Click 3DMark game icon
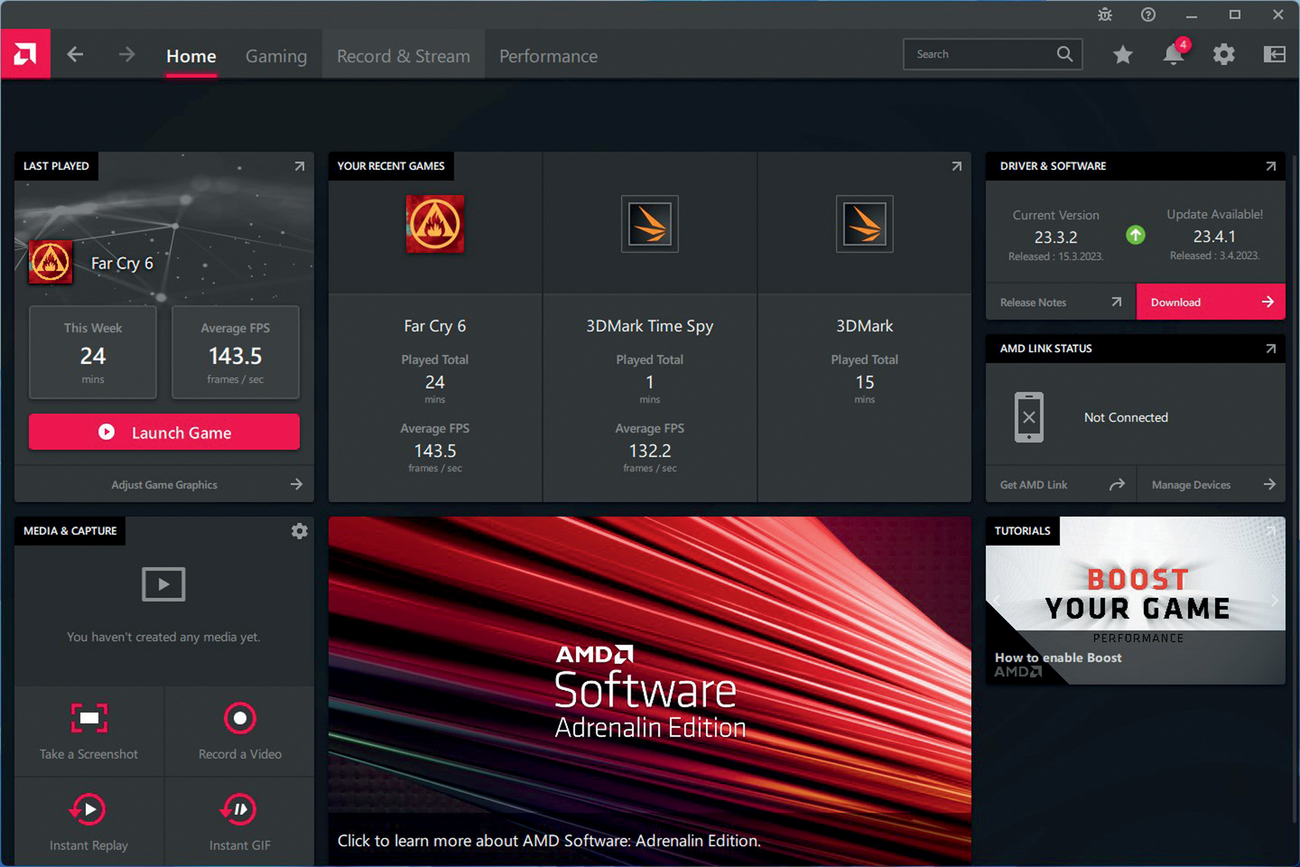The image size is (1300, 867). pos(865,224)
